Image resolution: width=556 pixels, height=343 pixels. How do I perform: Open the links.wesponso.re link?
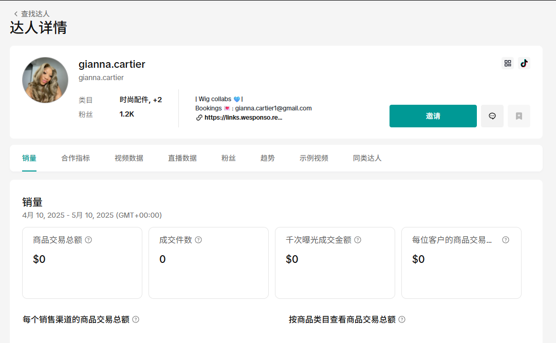[x=243, y=117]
